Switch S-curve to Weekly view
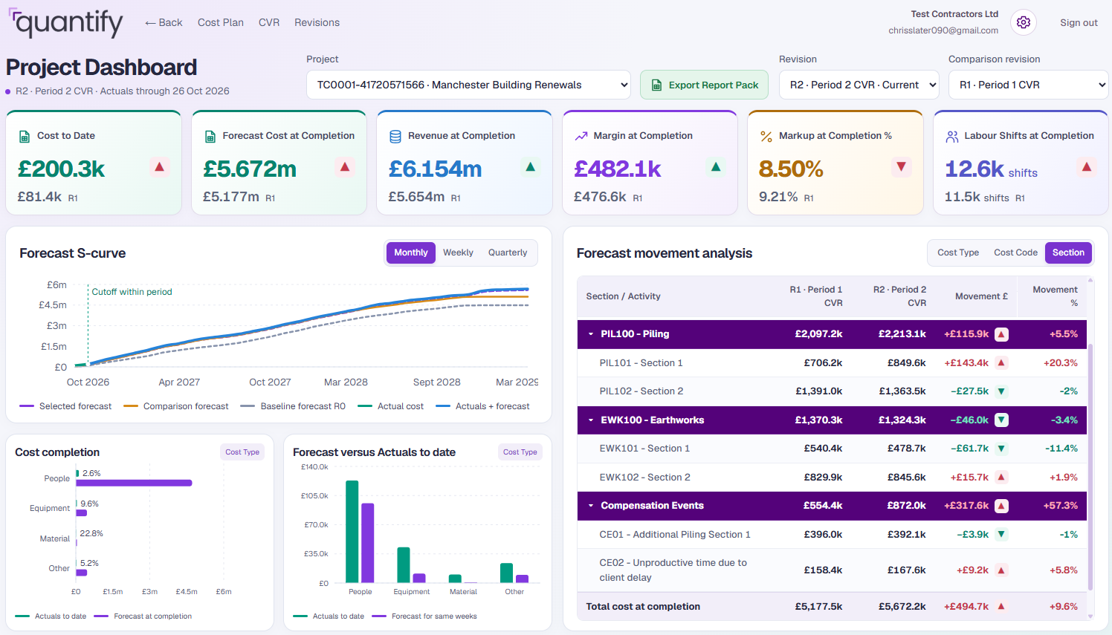1112x635 pixels. [458, 253]
